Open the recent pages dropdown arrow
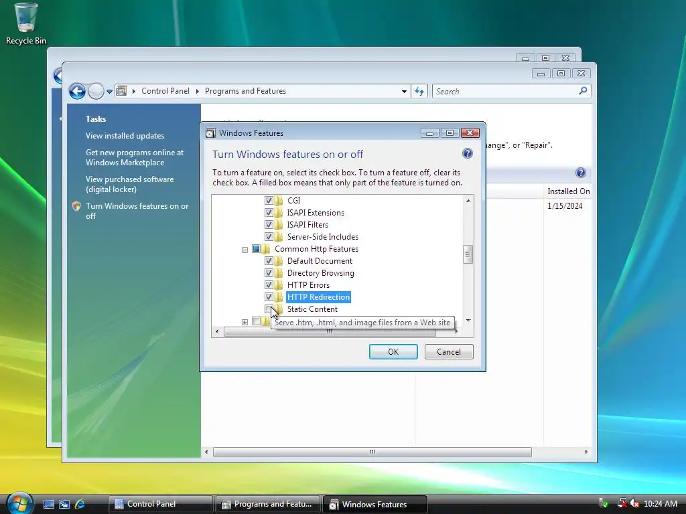 [x=109, y=92]
